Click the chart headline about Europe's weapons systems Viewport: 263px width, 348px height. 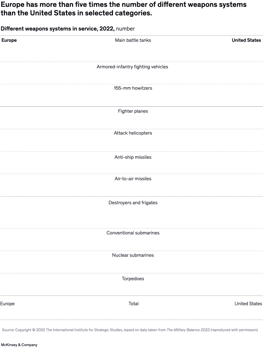(123, 9)
